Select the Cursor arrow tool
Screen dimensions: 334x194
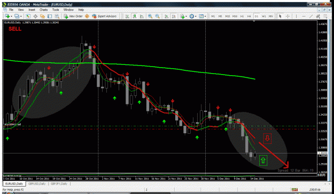(x=281, y=16)
